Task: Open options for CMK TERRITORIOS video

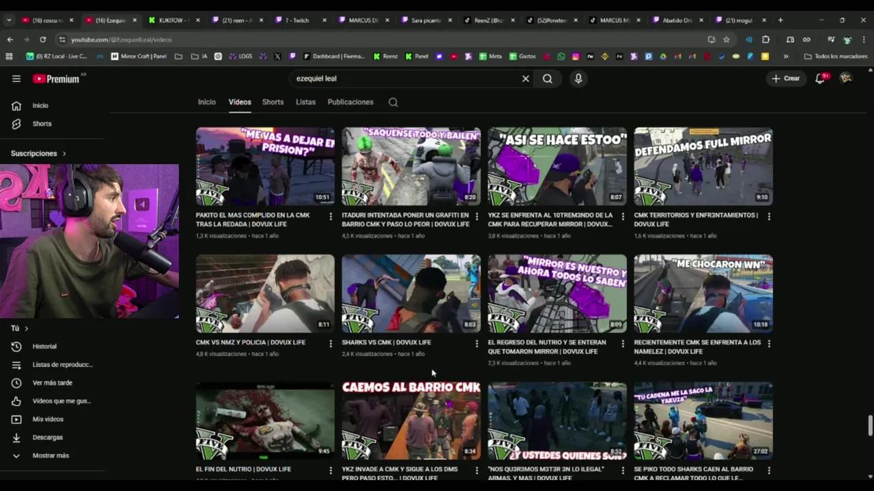Action: [769, 216]
